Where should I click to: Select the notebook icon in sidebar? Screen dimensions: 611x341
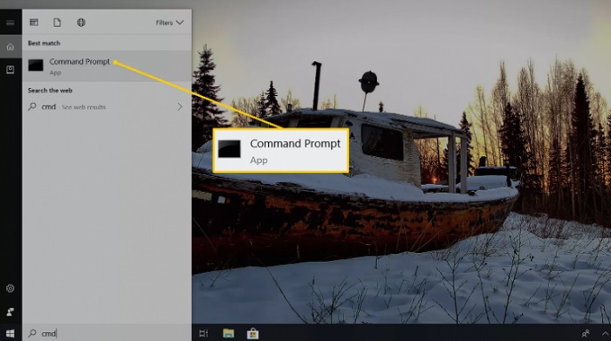point(10,70)
